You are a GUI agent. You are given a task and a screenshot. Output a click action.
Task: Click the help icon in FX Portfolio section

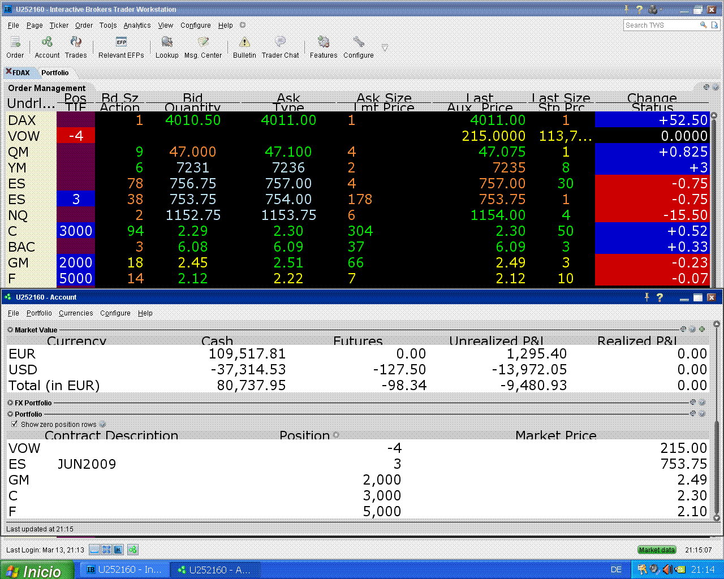click(702, 403)
